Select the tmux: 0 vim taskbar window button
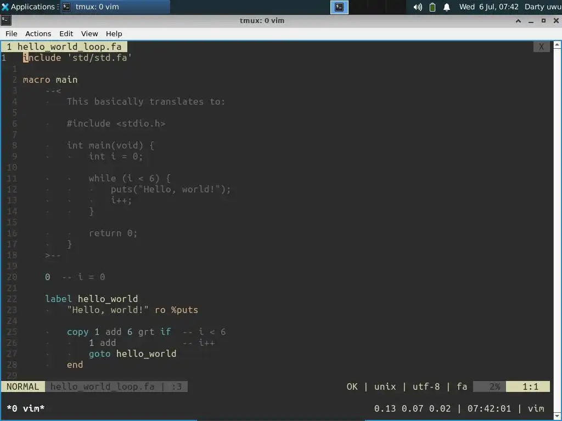Image resolution: width=562 pixels, height=421 pixels. (x=115, y=7)
